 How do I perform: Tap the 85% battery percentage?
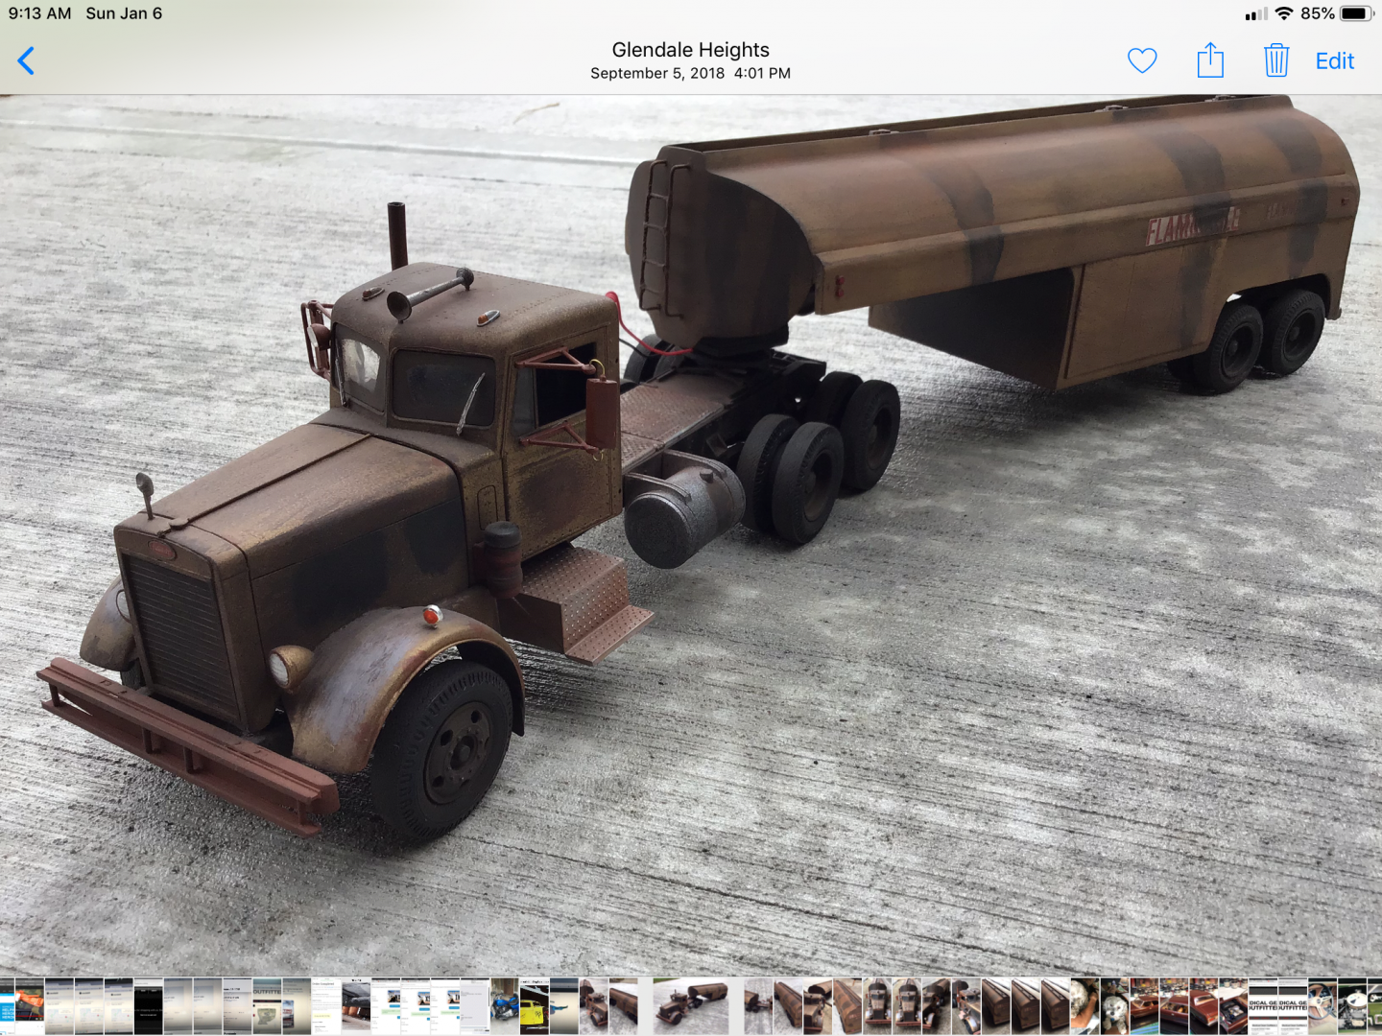click(x=1317, y=13)
